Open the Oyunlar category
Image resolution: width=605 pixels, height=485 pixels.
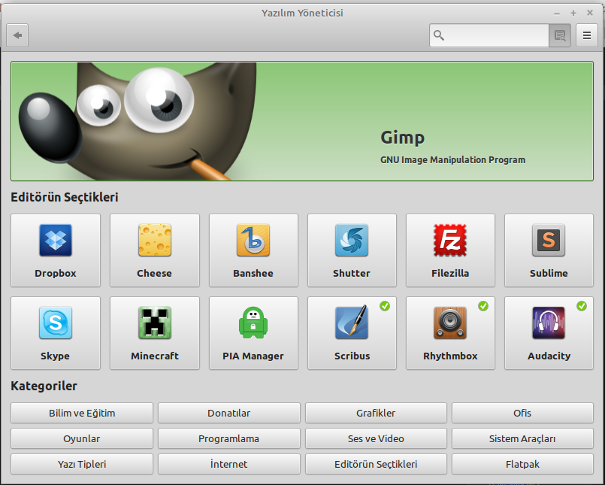(x=82, y=438)
